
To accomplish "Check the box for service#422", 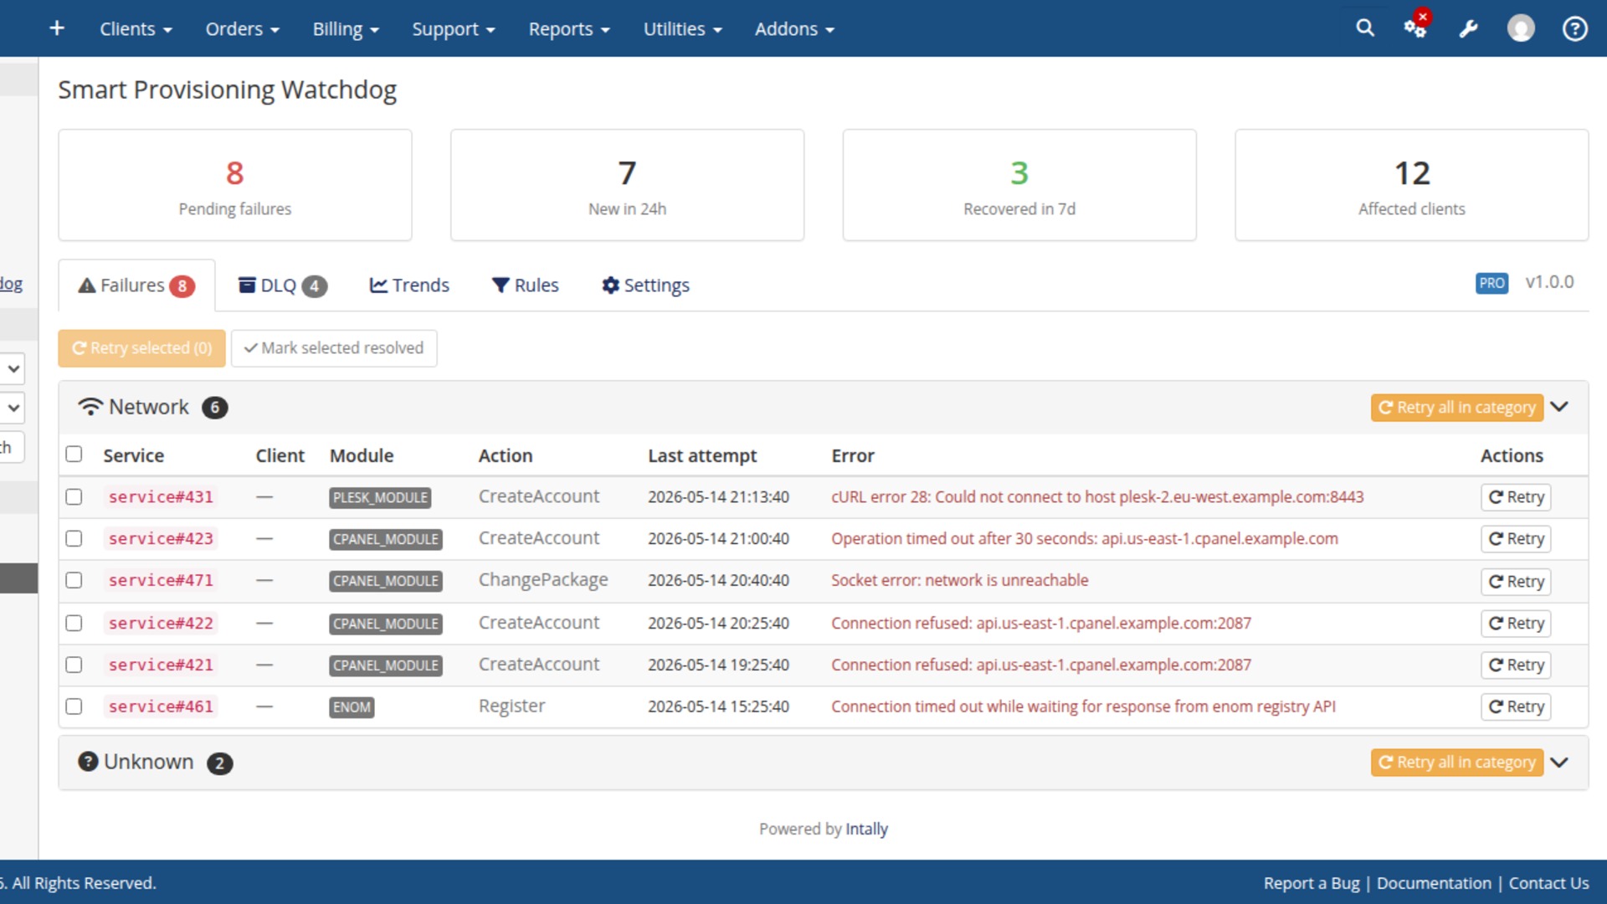I will click(74, 623).
